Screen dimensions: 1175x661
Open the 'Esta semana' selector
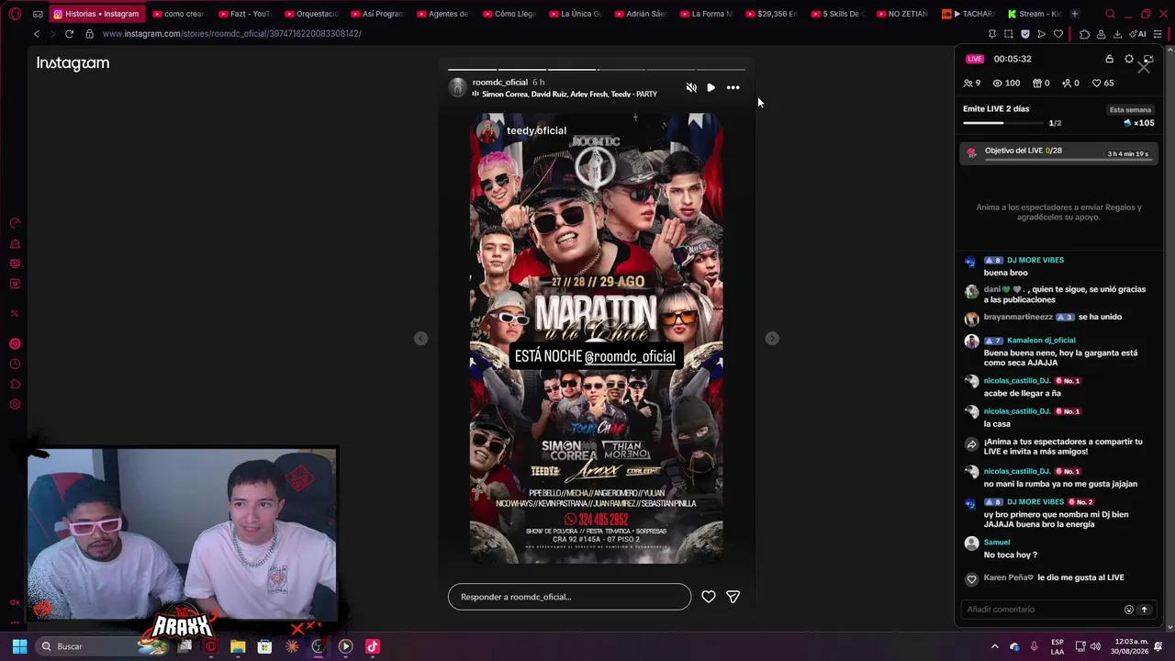1130,110
